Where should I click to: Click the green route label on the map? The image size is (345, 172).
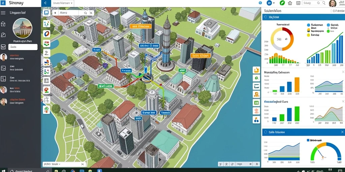coord(106,86)
